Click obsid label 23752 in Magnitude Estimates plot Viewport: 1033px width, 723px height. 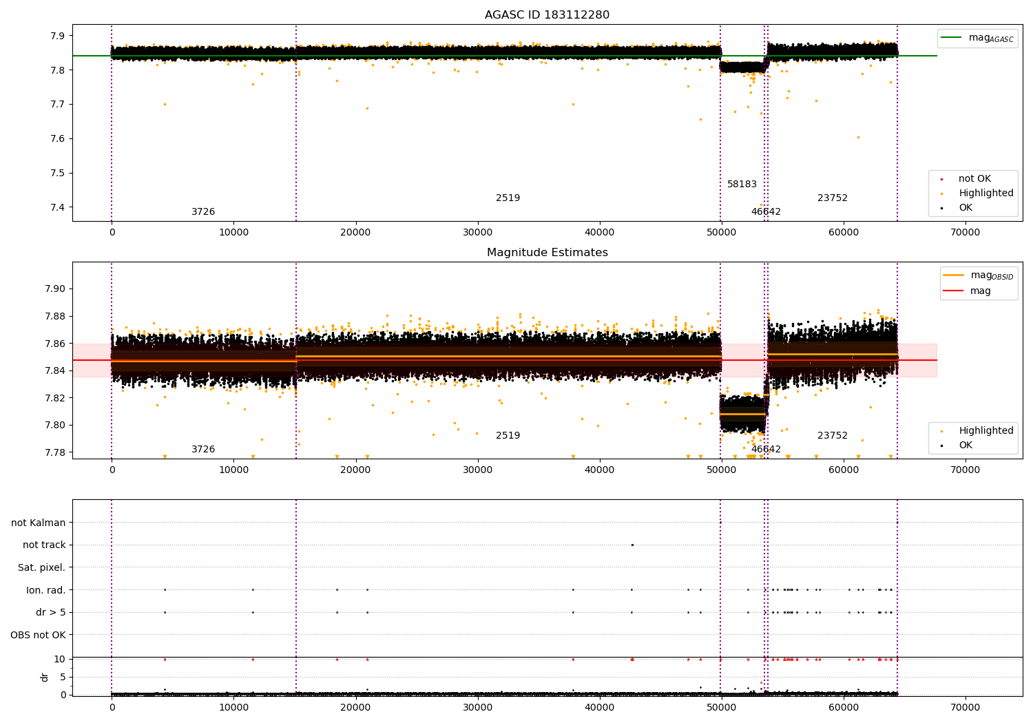(x=833, y=436)
